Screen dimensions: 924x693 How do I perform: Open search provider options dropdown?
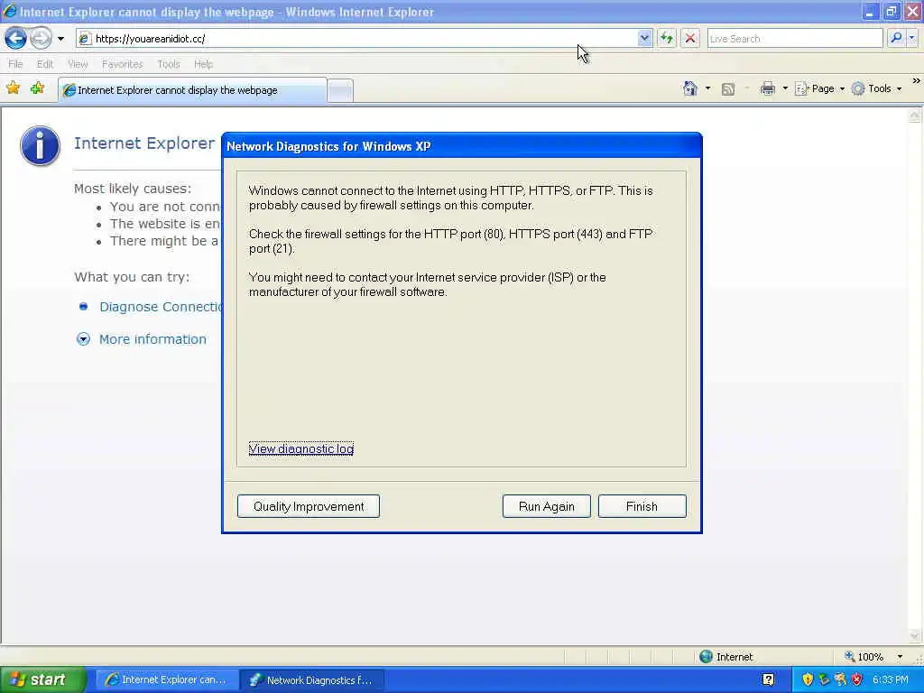(911, 38)
